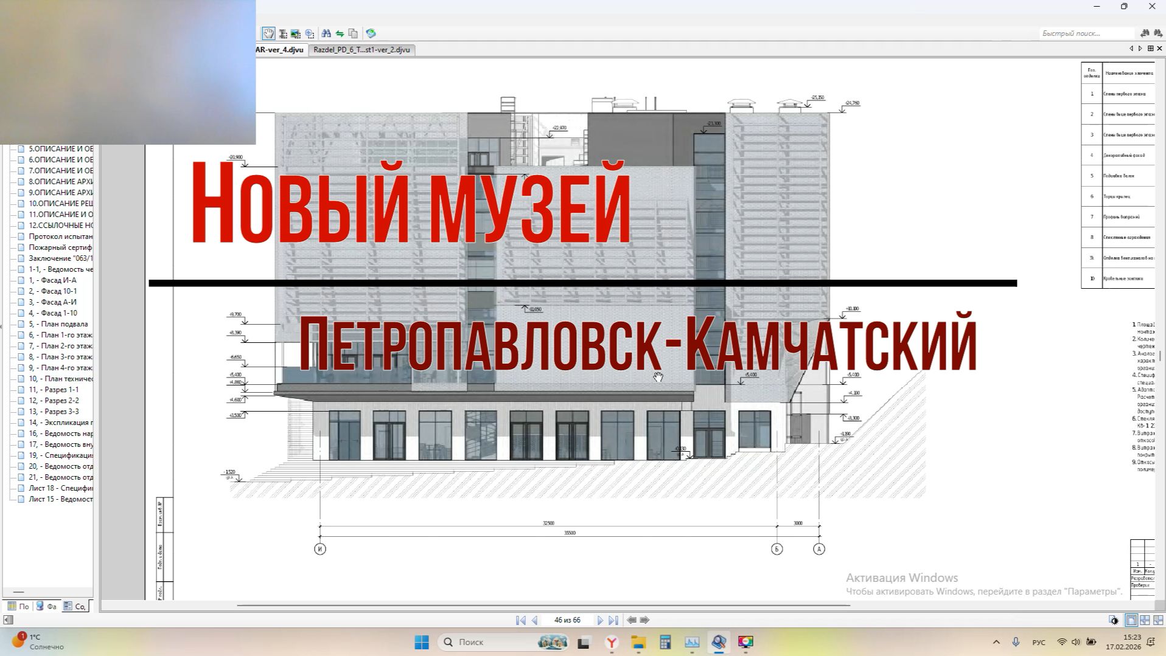Jump to first page with leftmost navigation icon
1166x656 pixels.
pos(521,620)
